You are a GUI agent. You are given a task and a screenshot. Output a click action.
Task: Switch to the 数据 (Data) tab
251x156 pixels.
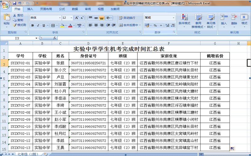point(75,9)
